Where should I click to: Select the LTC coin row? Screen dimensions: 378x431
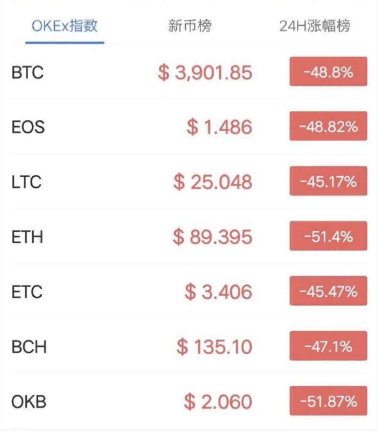click(27, 182)
